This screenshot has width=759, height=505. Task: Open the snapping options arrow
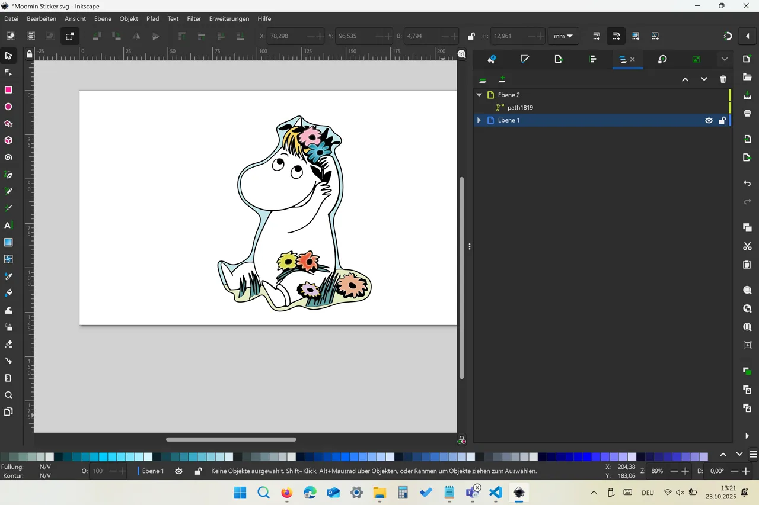click(747, 36)
